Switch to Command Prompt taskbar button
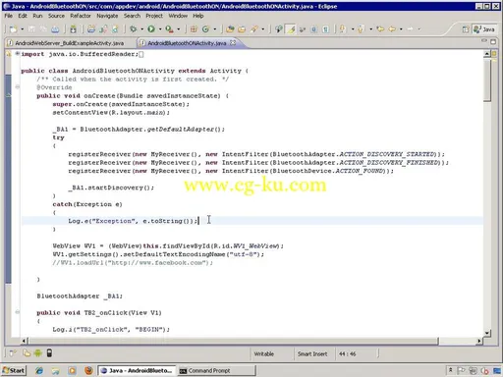Screen dimensions: 503x377 [216, 370]
